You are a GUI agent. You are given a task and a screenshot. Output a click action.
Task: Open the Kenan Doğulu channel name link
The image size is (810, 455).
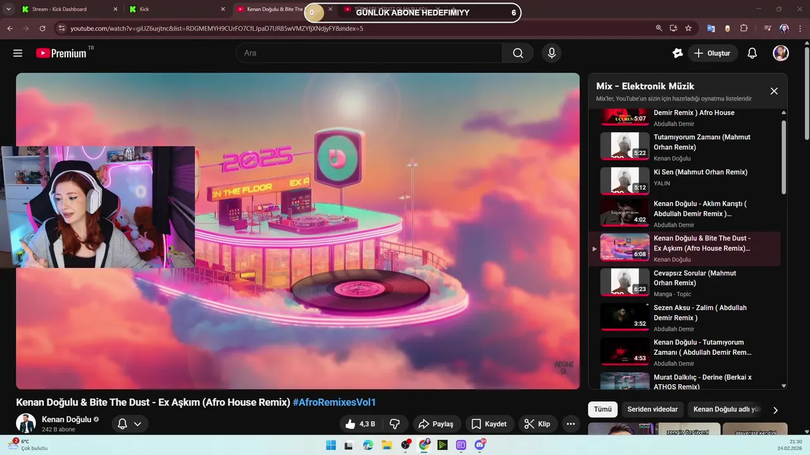point(66,420)
